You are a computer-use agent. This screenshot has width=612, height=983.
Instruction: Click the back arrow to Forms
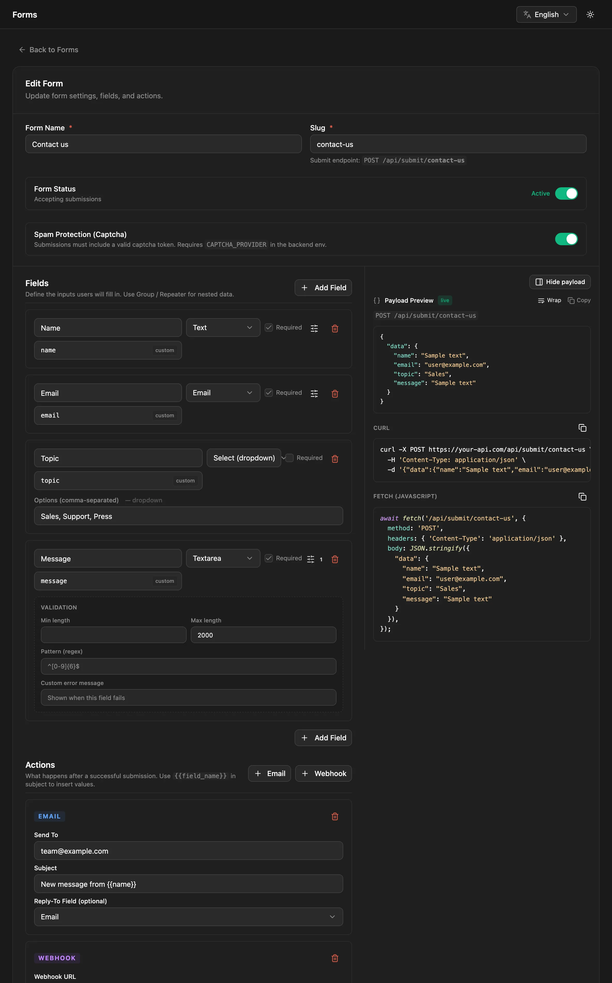tap(22, 49)
